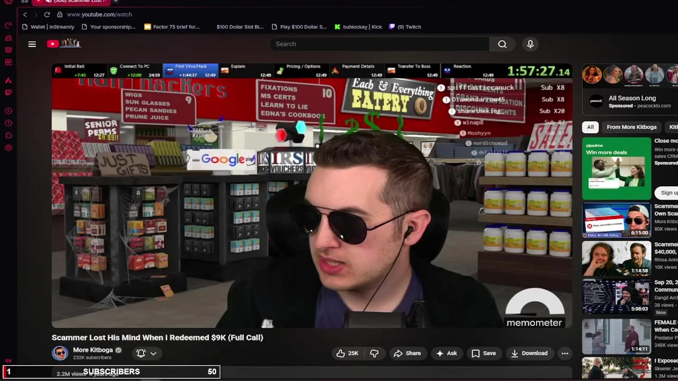Open browser Settings gear in sidebar
The height and width of the screenshot is (381, 678).
pos(8,148)
